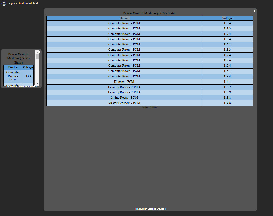
Task: Click the Hubitat home logo icon
Action: (x=4, y=3)
